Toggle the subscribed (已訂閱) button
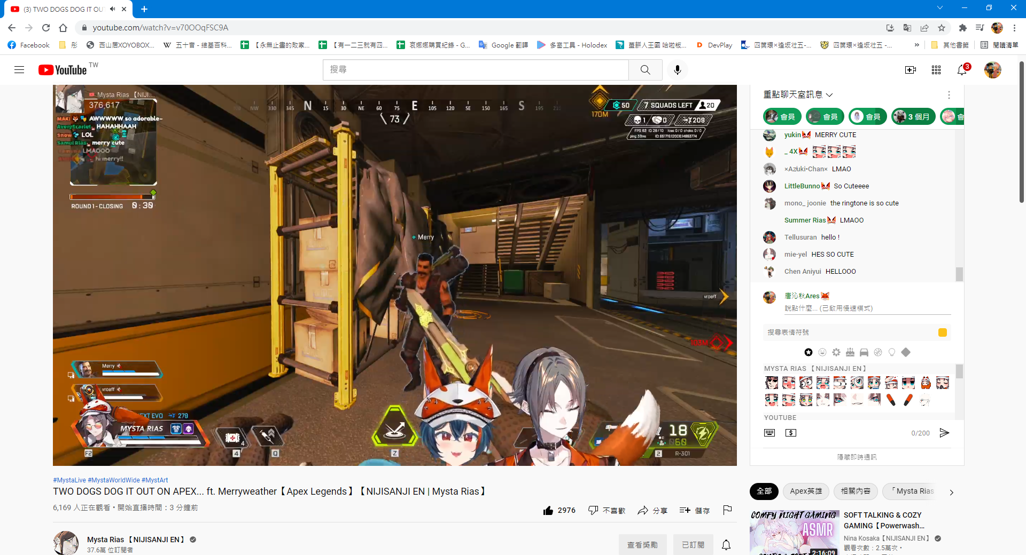This screenshot has width=1026, height=555. coord(693,545)
